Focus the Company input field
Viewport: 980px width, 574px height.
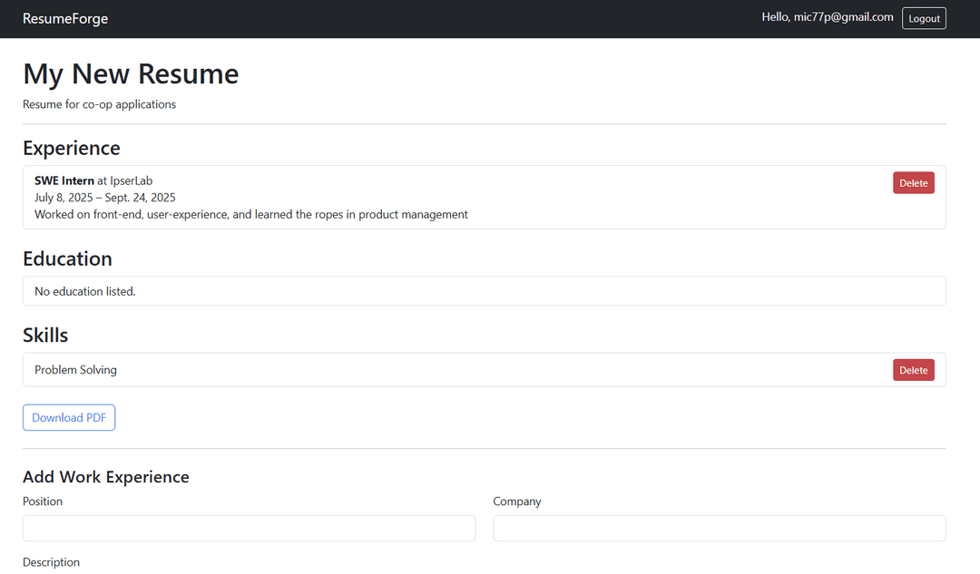[719, 529]
